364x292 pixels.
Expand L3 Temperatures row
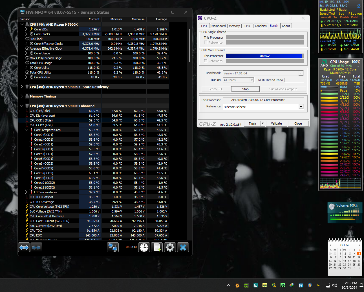click(x=26, y=192)
